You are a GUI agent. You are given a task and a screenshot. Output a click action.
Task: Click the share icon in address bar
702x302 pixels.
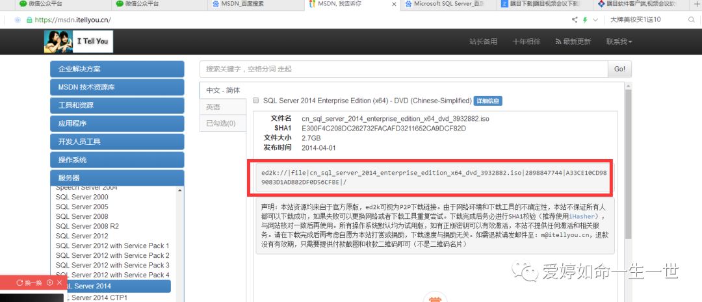click(x=575, y=19)
